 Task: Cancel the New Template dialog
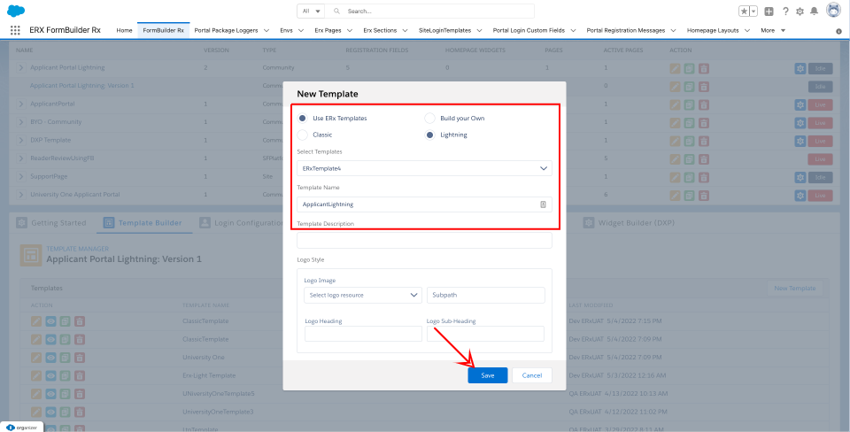coord(531,375)
